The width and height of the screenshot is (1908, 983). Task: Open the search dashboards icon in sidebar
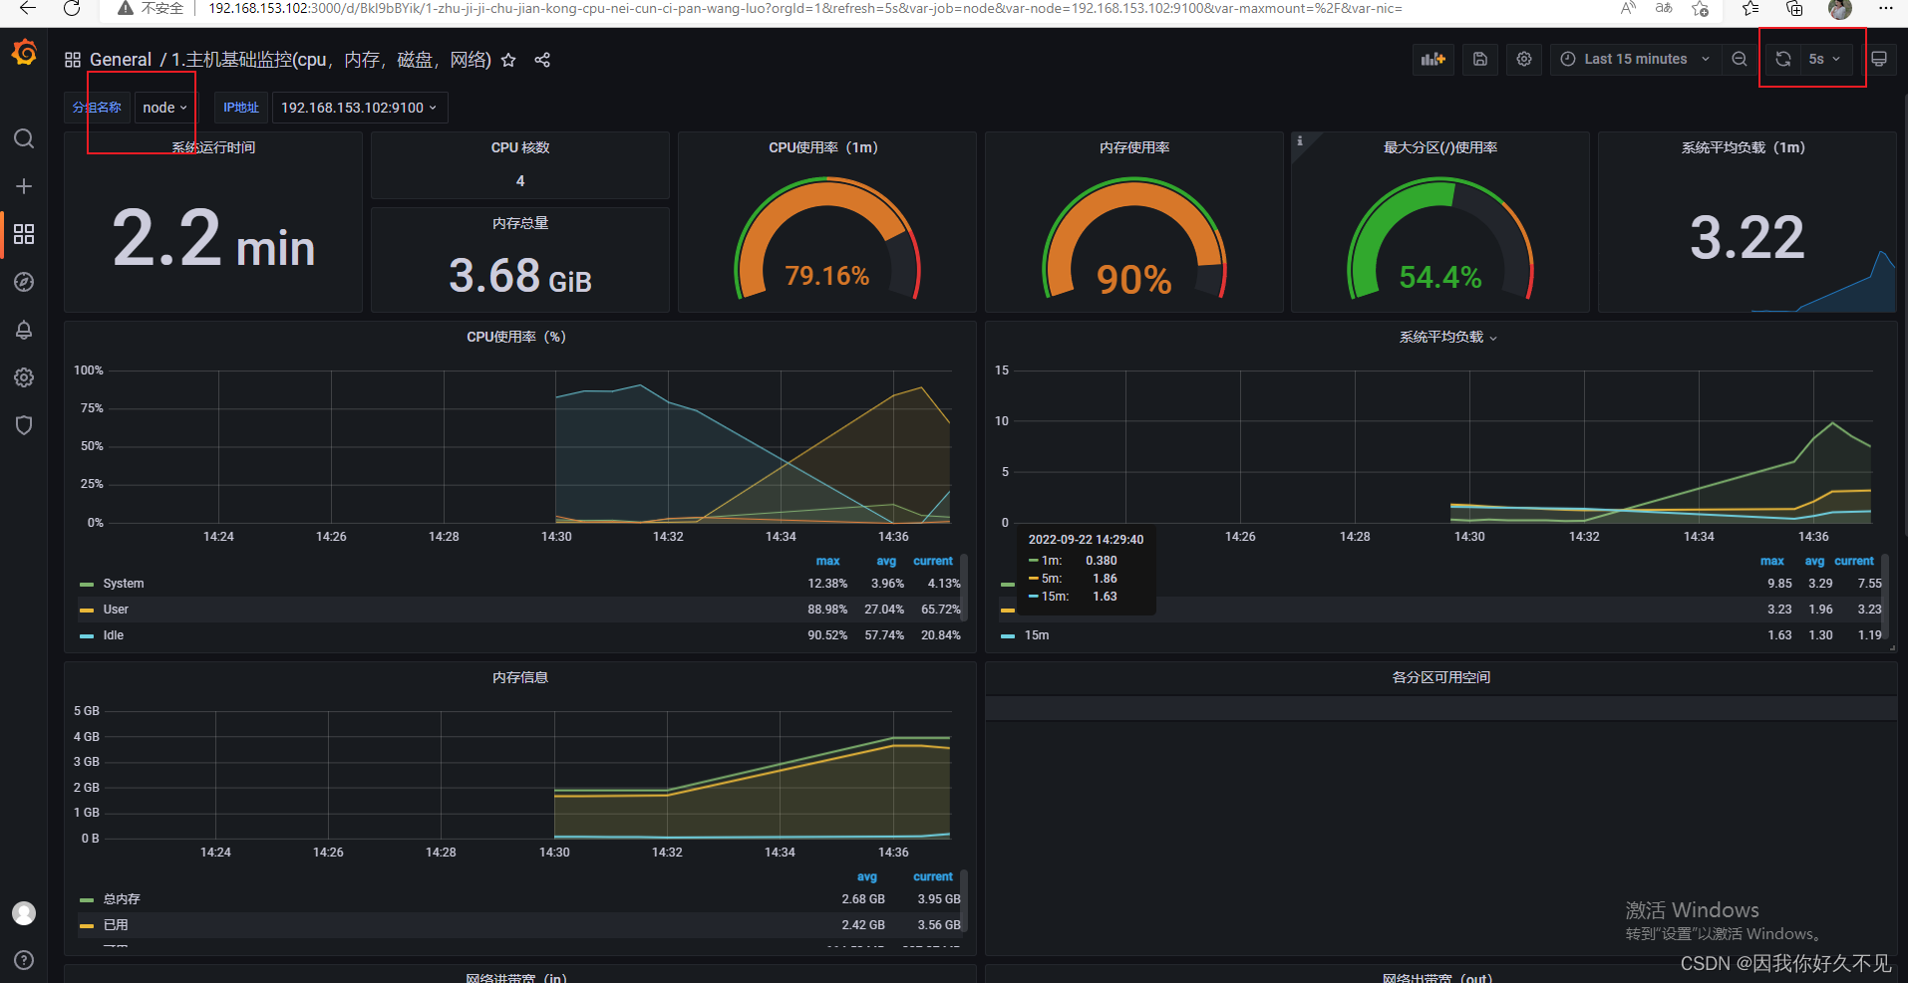pos(24,138)
